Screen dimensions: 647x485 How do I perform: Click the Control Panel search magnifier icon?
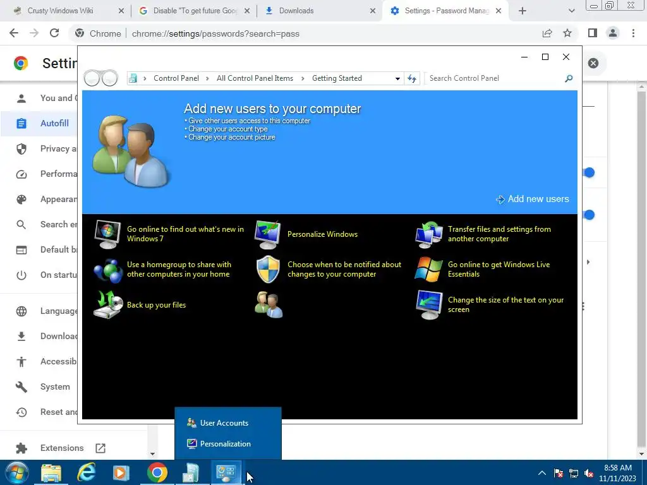point(569,78)
